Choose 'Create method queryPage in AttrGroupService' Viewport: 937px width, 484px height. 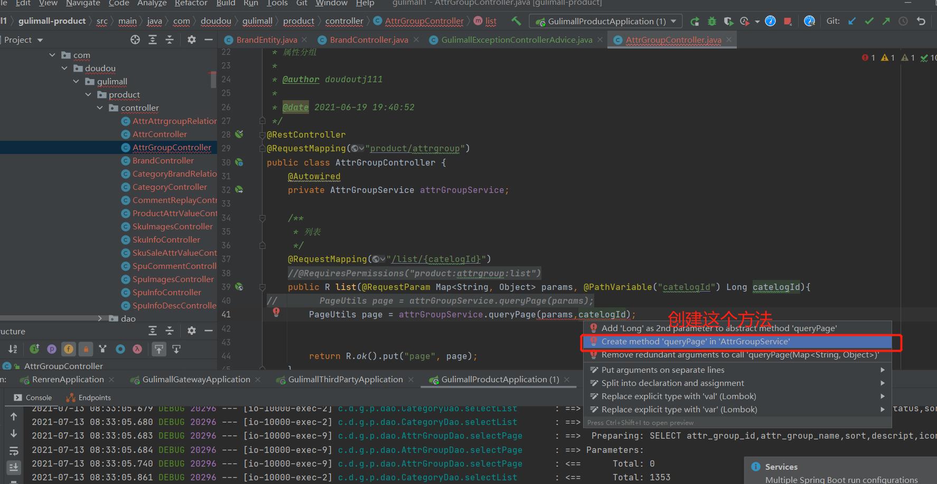point(737,342)
